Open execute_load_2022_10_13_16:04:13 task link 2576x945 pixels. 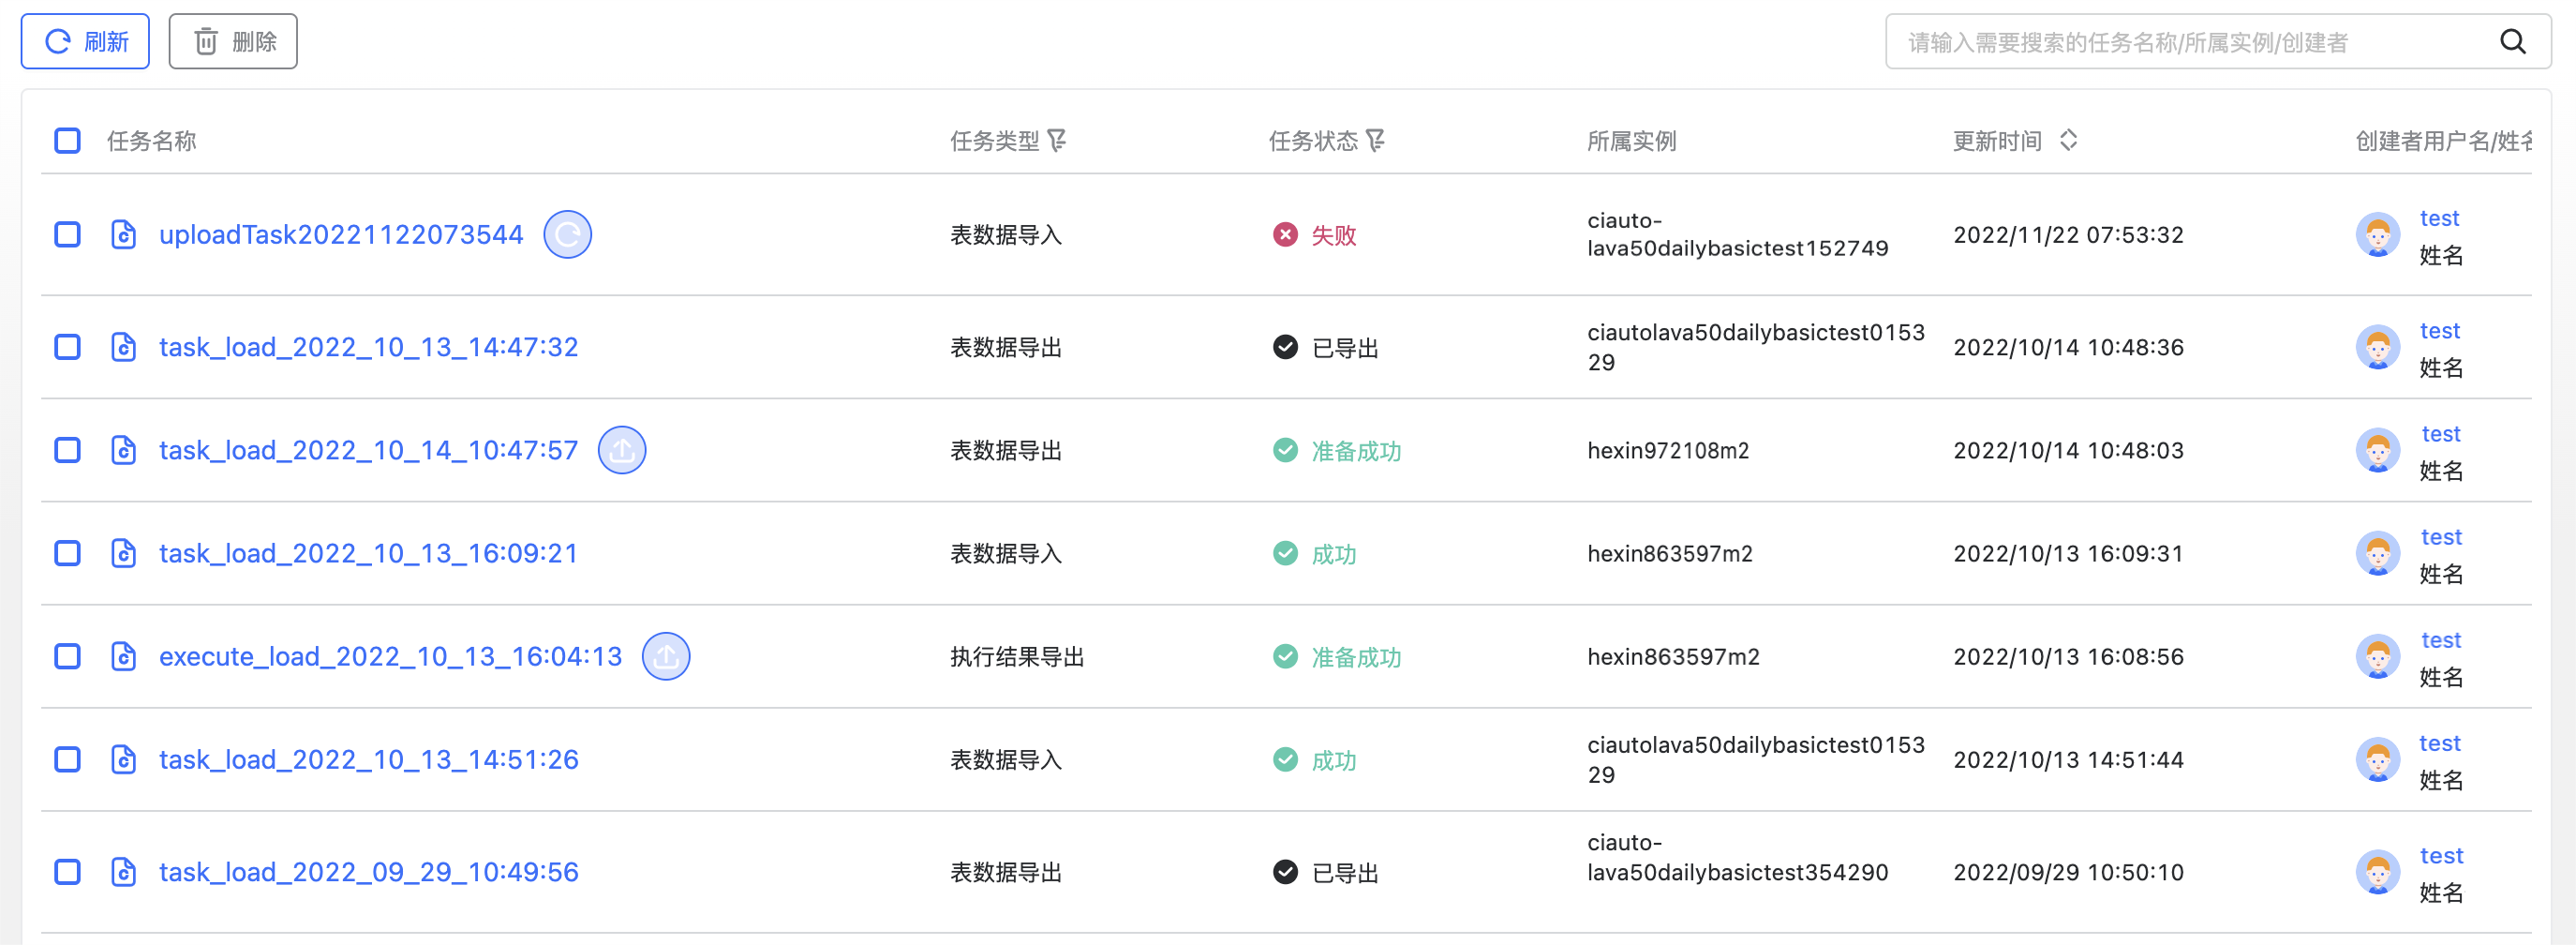pos(390,657)
